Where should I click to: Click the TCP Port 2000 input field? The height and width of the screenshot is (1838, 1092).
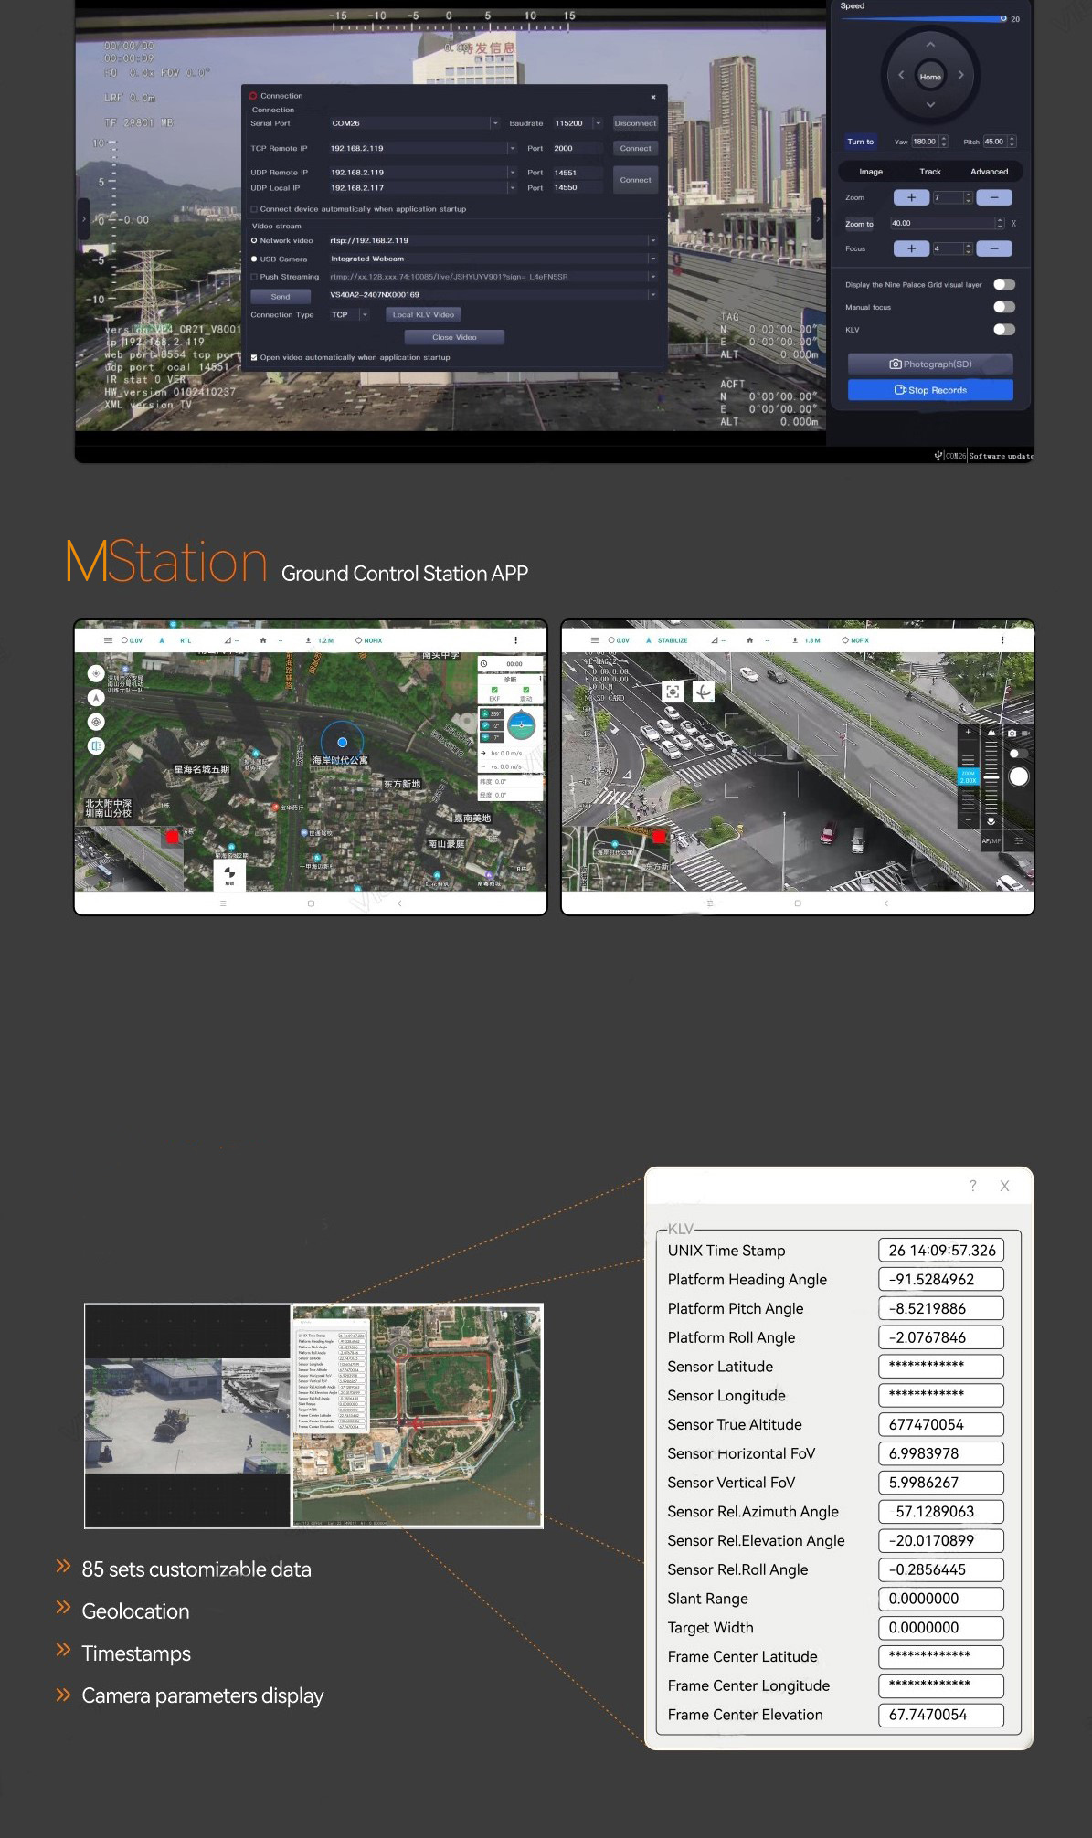pos(576,148)
